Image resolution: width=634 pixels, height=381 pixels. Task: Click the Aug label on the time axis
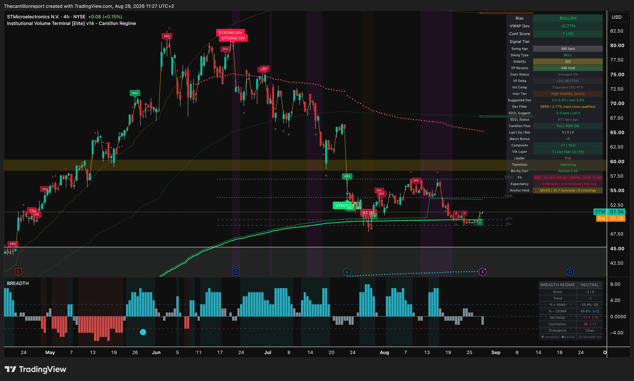384,353
